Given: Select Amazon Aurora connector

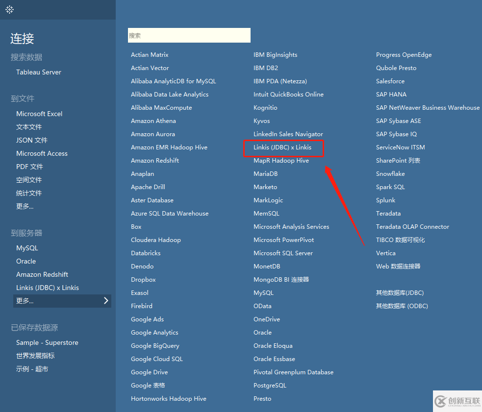Looking at the screenshot, I should pyautogui.click(x=153, y=134).
